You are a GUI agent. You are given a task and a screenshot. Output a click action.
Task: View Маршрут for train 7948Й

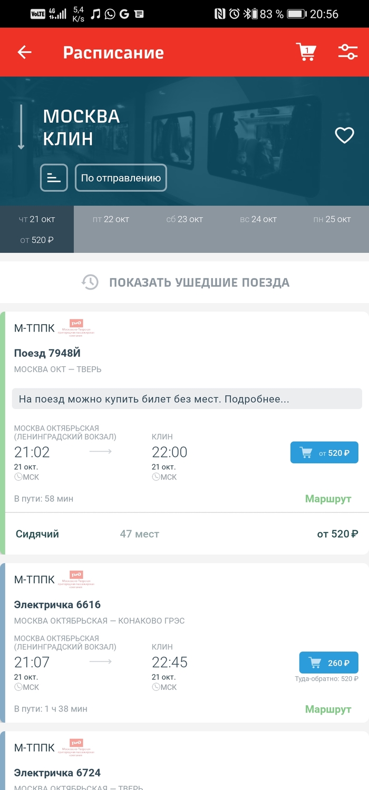coord(328,499)
